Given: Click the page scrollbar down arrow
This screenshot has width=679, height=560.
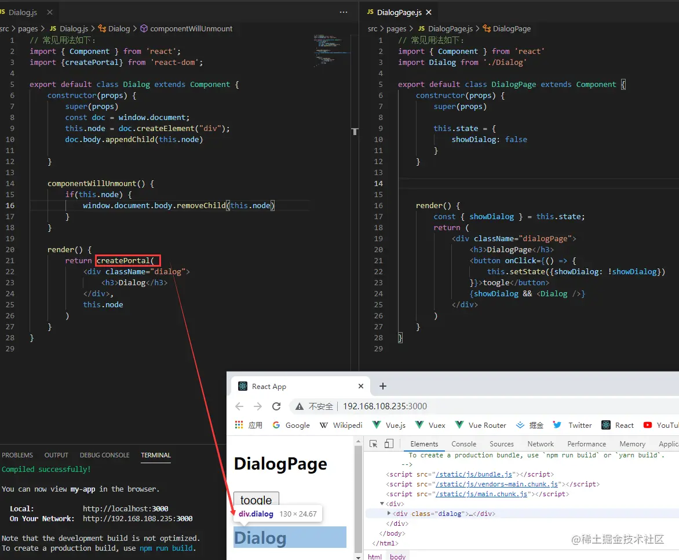Looking at the screenshot, I should pyautogui.click(x=358, y=557).
